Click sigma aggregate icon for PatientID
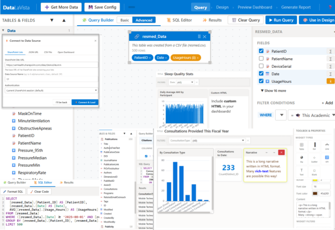This screenshot has width=335, height=230. coord(330,51)
